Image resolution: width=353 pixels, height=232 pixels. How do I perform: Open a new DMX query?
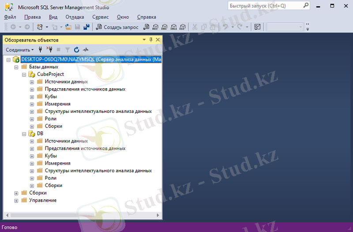point(164,27)
